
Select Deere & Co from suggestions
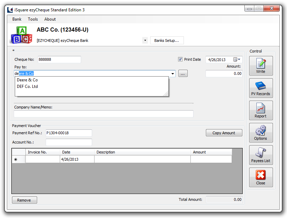tap(91, 80)
